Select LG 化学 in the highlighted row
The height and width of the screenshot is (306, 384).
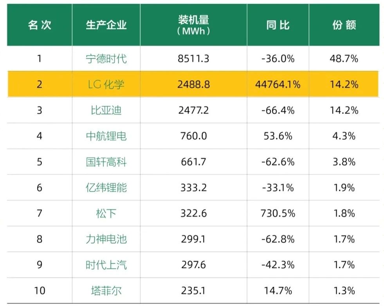[106, 84]
